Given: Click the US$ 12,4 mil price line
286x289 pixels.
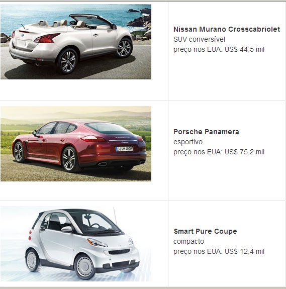Looking at the screenshot, I should coord(219,252).
